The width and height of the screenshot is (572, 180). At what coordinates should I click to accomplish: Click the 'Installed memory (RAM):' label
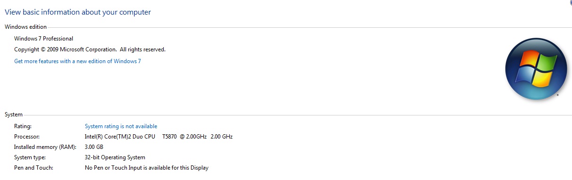(x=45, y=147)
